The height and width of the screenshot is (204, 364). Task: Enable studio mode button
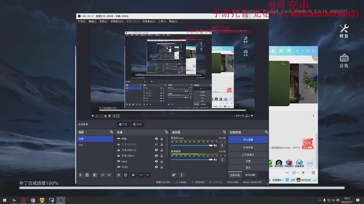click(248, 155)
